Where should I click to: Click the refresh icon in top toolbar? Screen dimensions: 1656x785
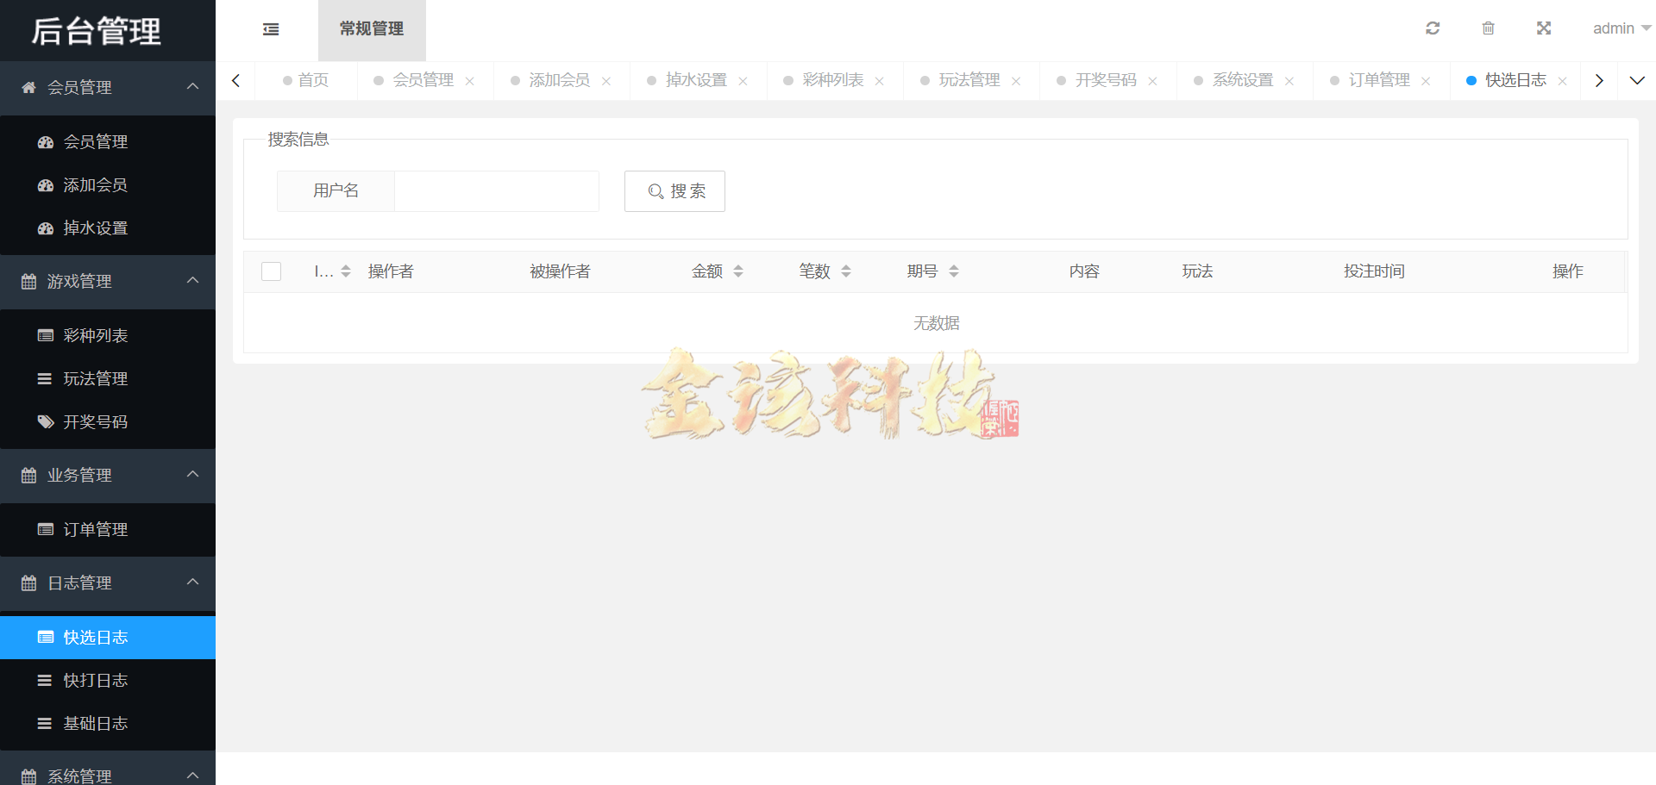[x=1433, y=28]
